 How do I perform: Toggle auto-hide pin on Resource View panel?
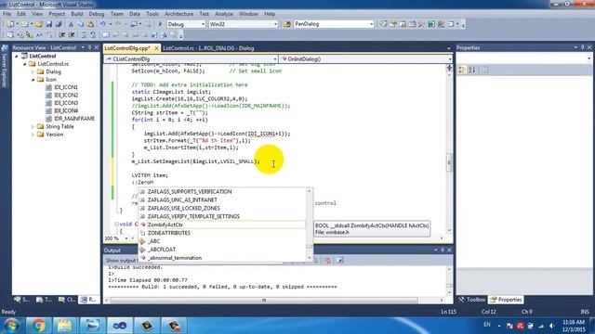(x=90, y=47)
